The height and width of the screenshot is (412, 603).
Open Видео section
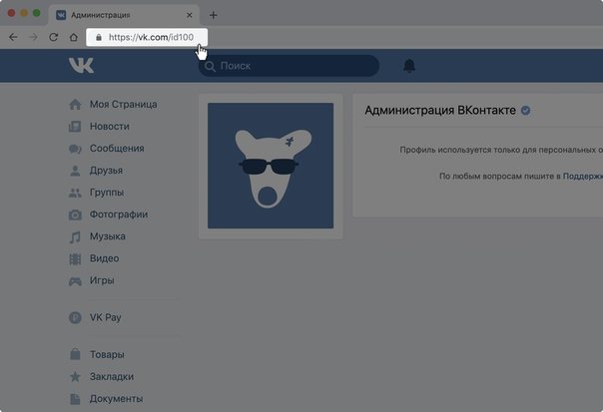click(x=104, y=258)
